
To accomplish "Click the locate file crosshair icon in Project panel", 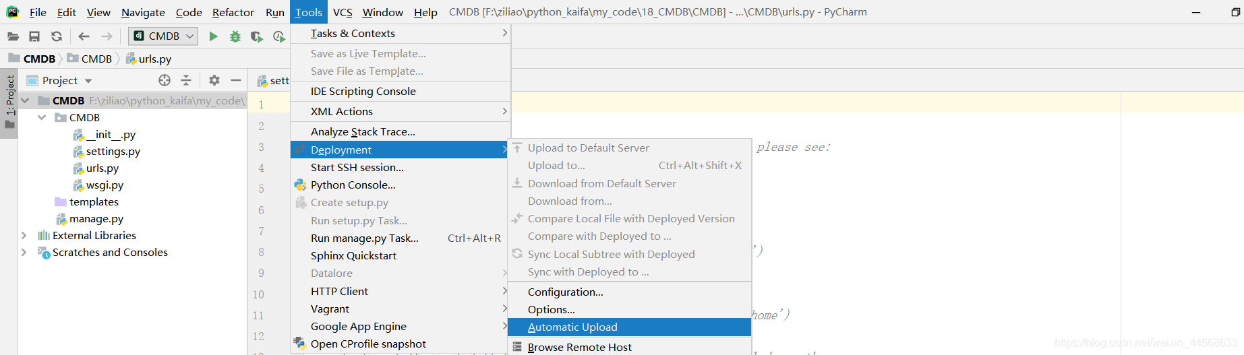I will click(165, 80).
